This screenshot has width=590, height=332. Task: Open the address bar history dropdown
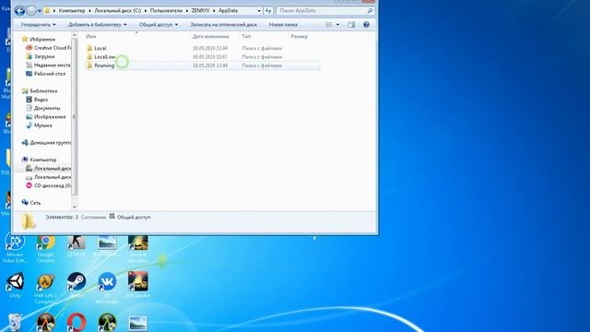pos(259,11)
